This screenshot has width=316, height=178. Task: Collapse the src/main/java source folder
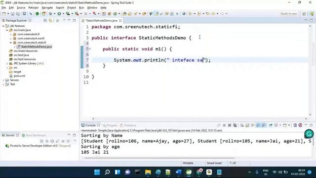click(x=7, y=30)
